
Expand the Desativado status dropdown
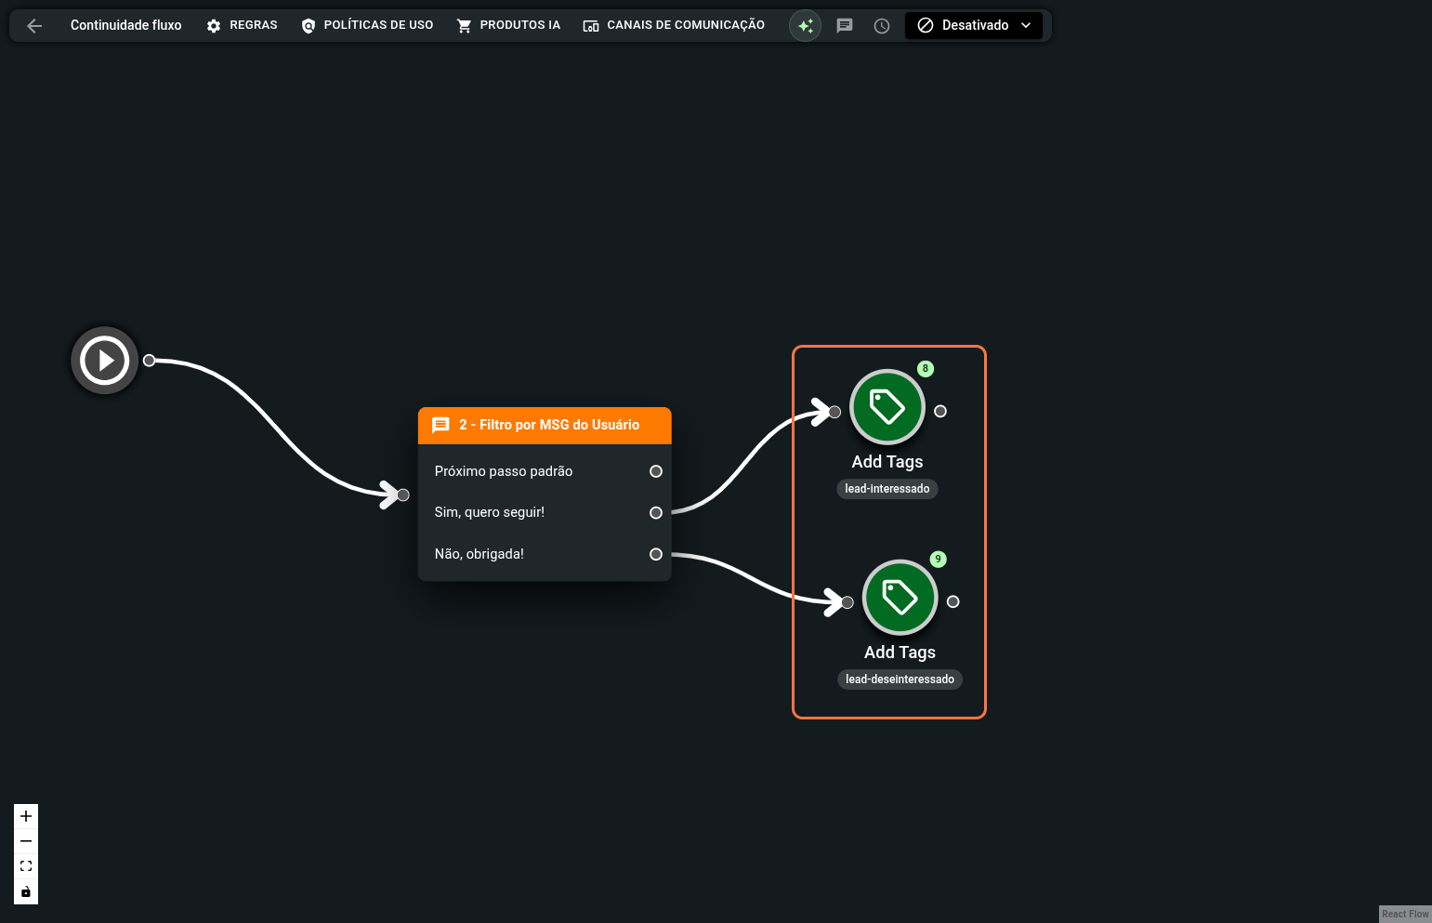click(974, 26)
